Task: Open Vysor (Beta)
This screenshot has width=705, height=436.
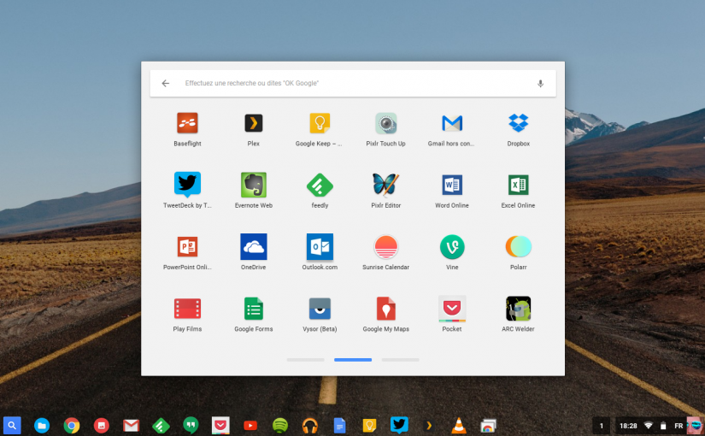Action: pyautogui.click(x=320, y=309)
